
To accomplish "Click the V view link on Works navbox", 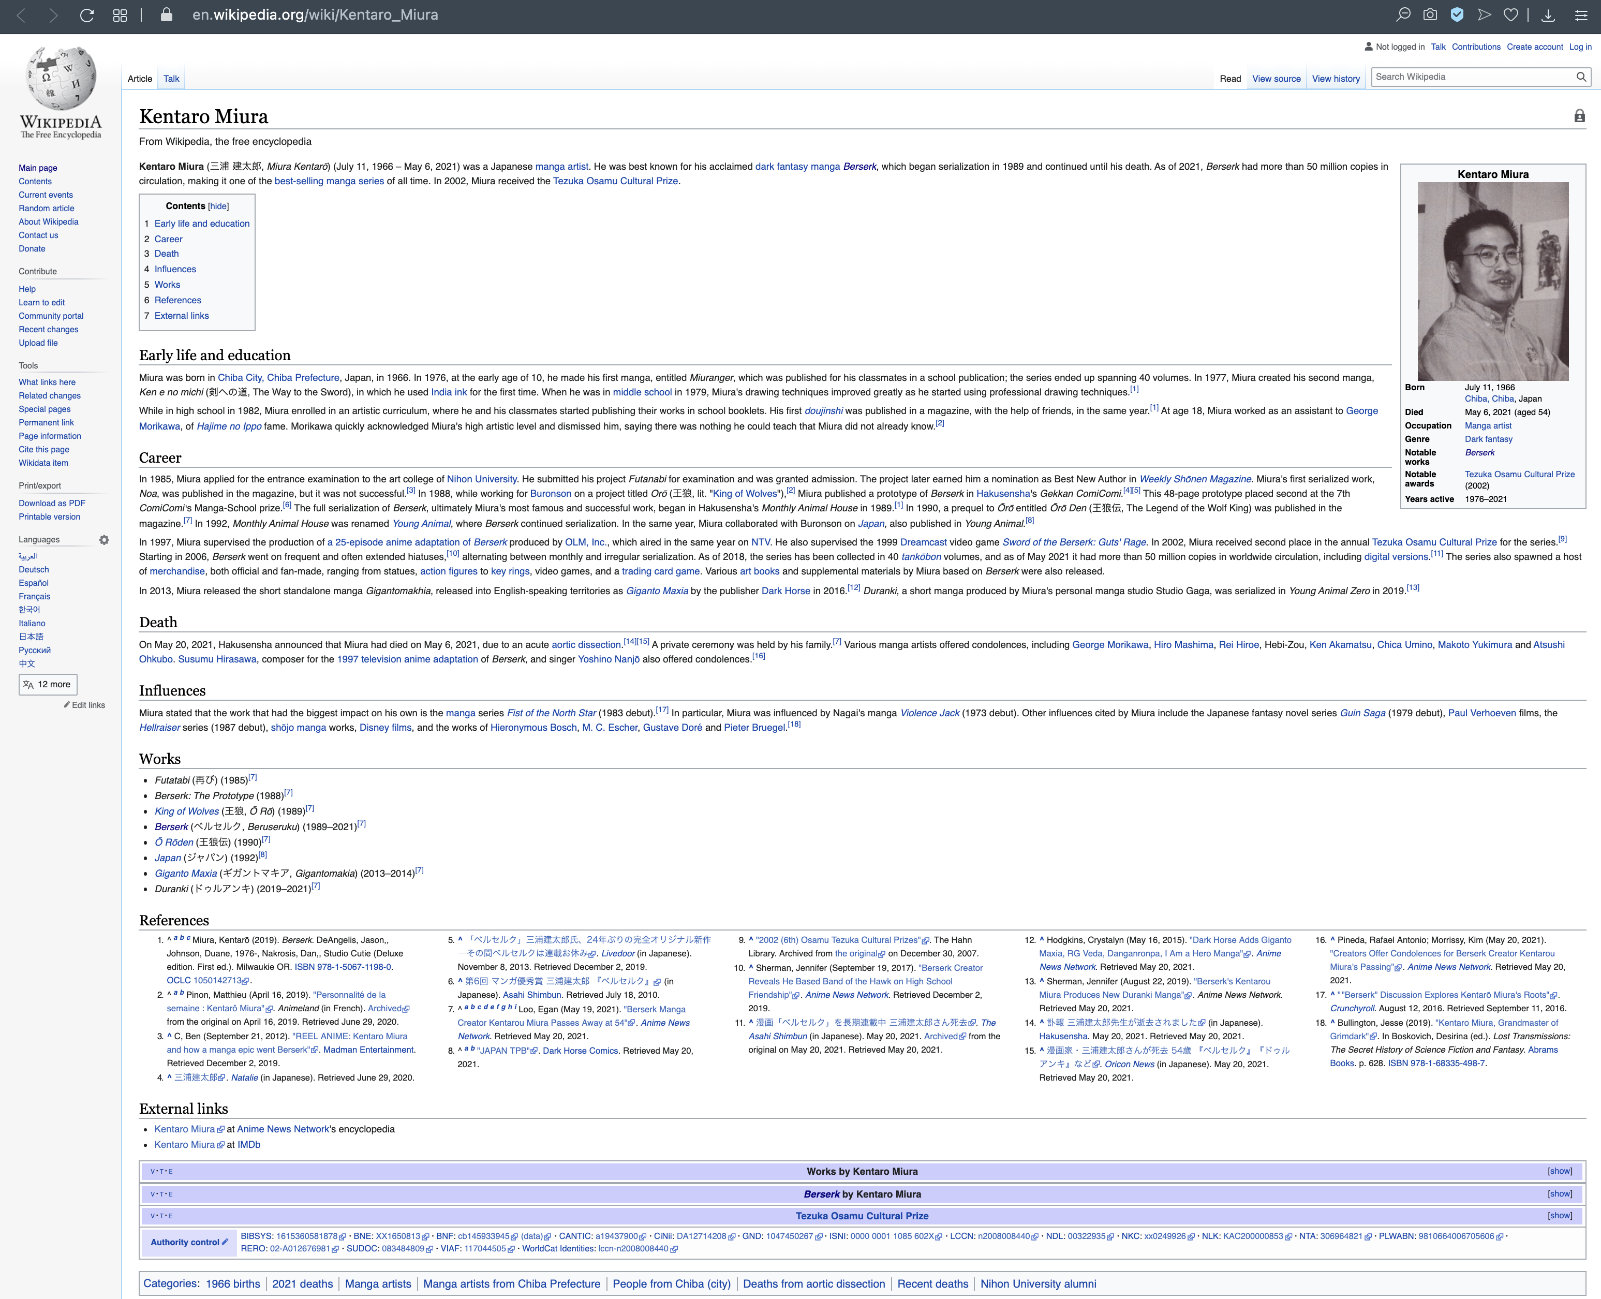I will (153, 1172).
